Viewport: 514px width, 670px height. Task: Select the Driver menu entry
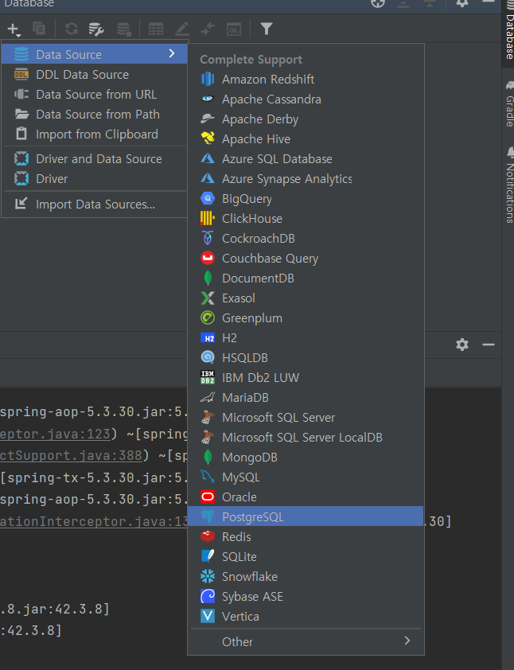point(95,178)
